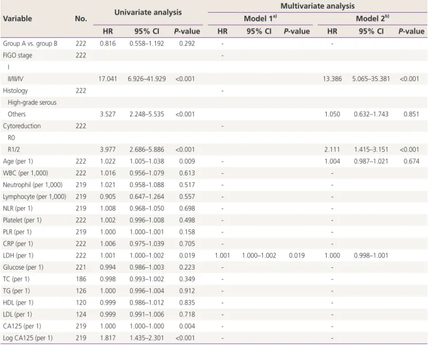Screen dimensions: 429x345
Task: Select the CI value 5.065–35.381
Action: (x=371, y=79)
